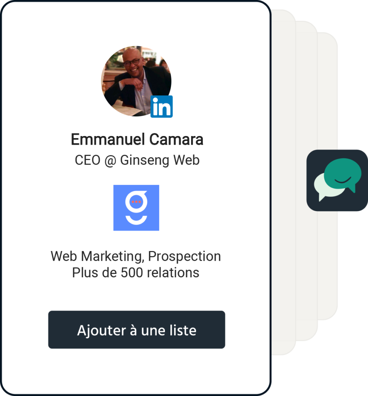Click the white smile curve in the company logo
This screenshot has height=396, width=368.
point(136,220)
